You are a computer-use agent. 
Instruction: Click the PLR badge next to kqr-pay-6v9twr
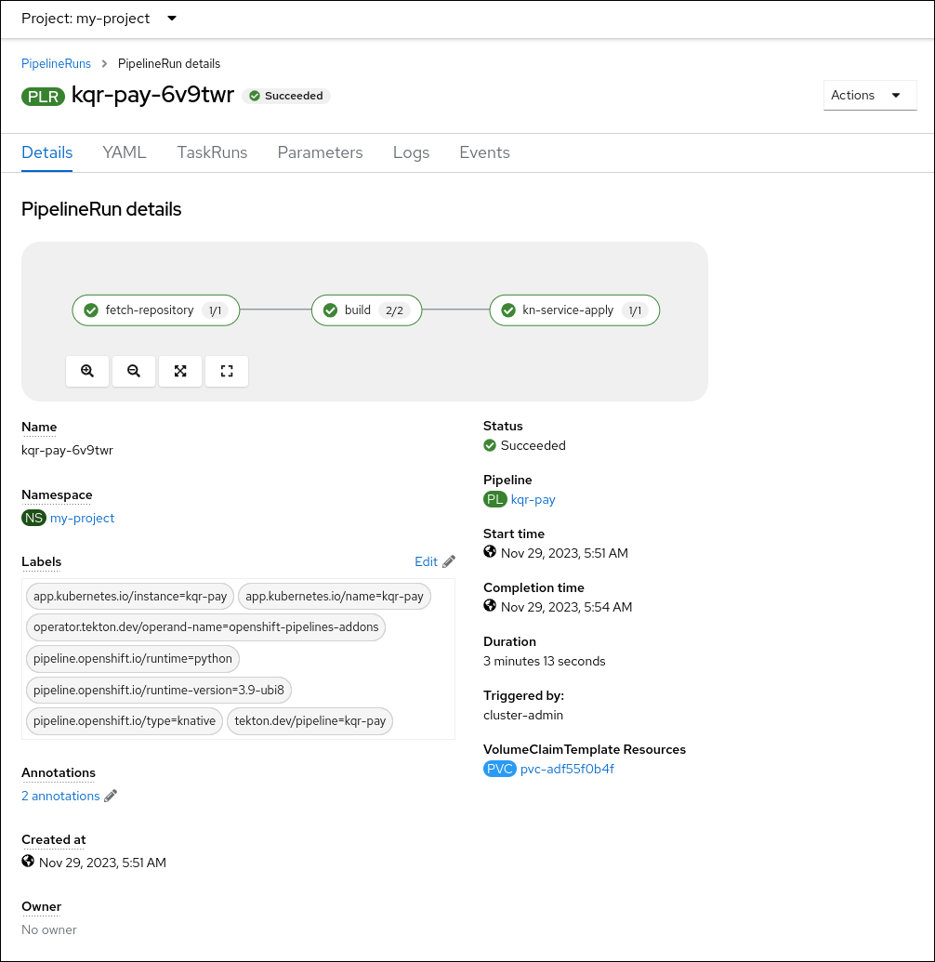43,96
